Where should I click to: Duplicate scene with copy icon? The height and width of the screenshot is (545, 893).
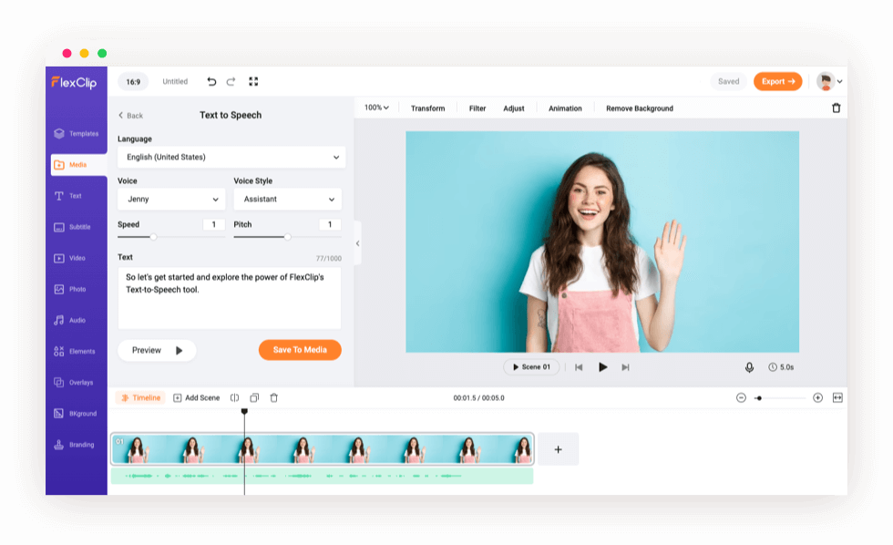(254, 398)
